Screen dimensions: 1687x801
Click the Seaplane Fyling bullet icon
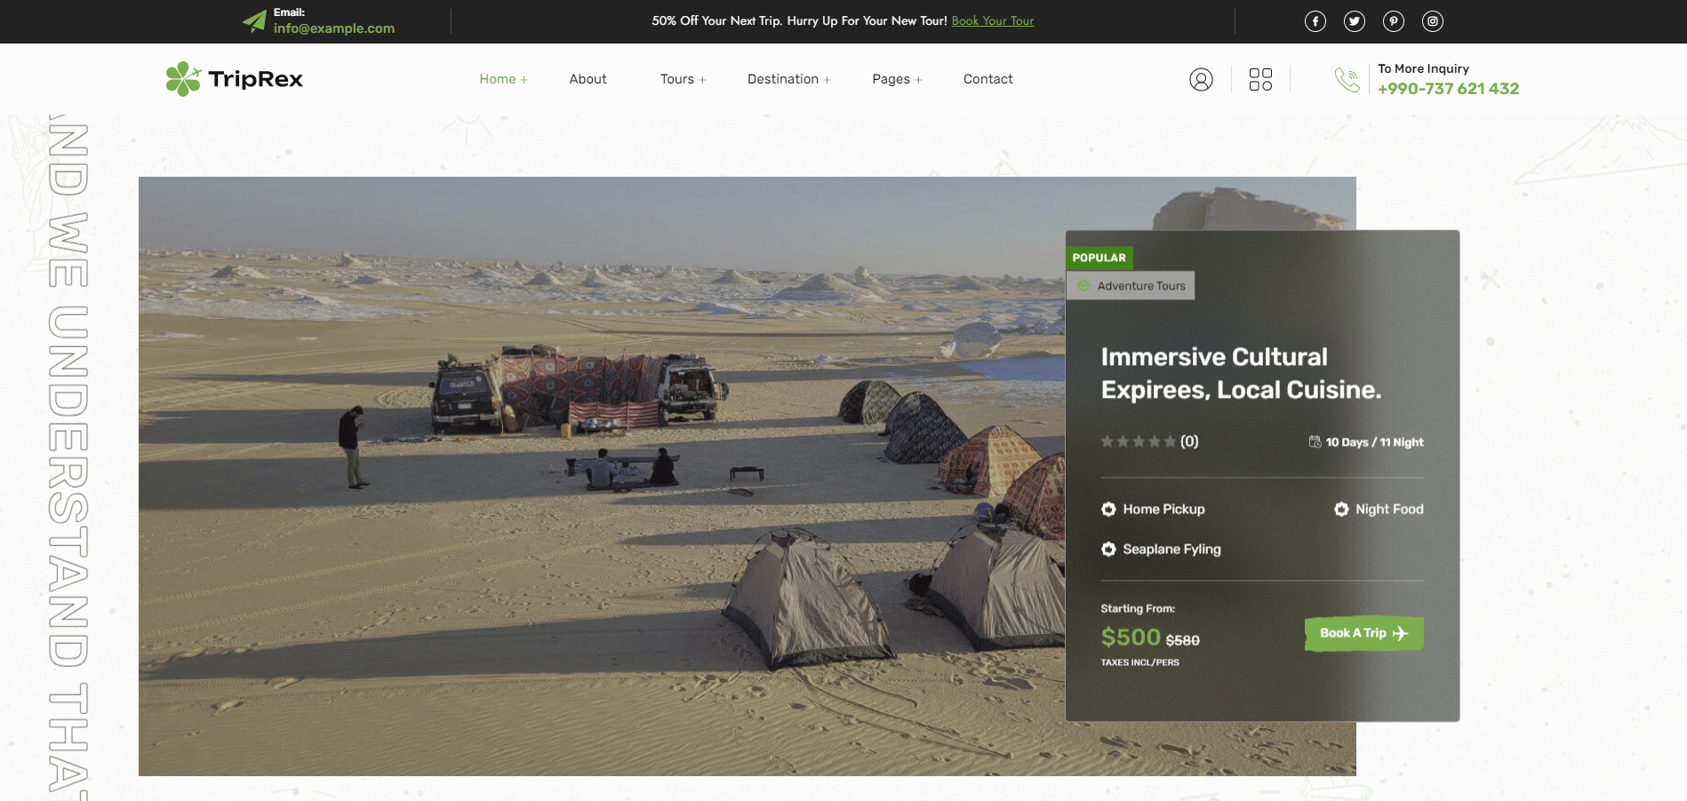coord(1108,549)
